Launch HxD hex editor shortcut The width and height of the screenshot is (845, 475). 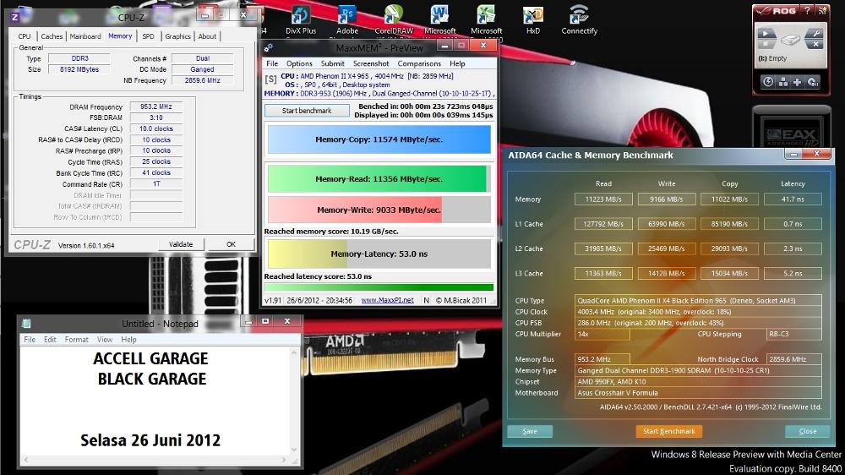533,20
